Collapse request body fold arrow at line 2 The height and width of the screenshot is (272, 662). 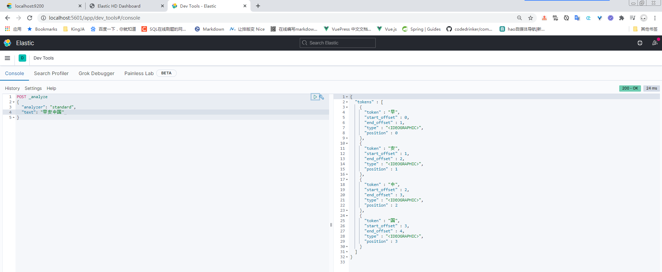(14, 102)
